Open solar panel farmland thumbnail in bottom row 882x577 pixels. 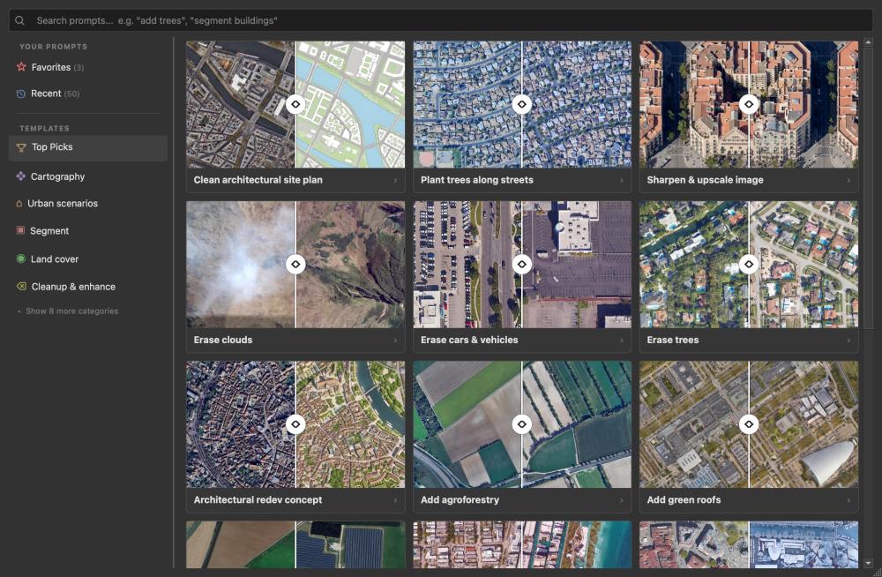(x=295, y=544)
